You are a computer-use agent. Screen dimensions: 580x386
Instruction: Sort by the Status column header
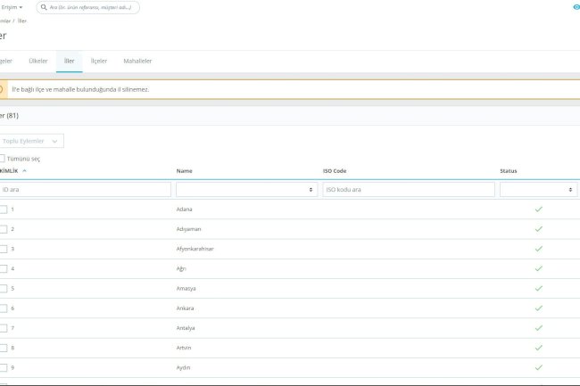click(x=509, y=170)
